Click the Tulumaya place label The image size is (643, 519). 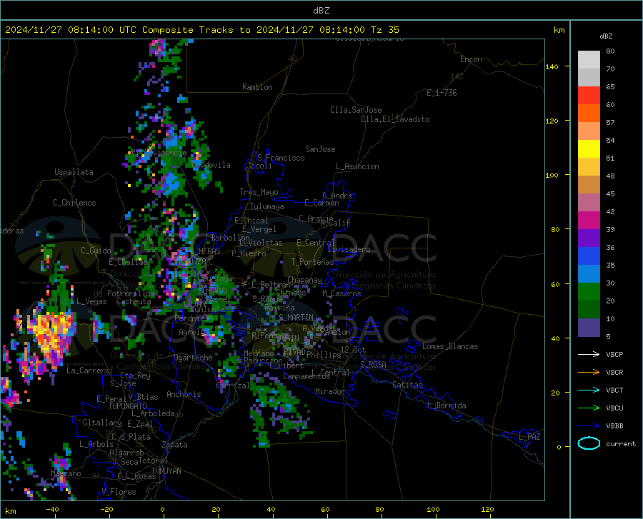click(x=267, y=206)
